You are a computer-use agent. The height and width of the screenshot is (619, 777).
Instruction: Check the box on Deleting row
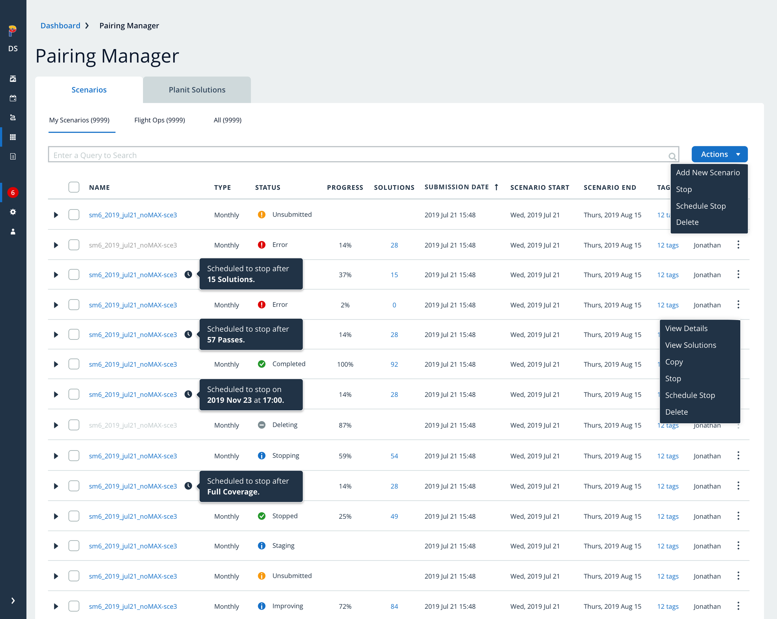point(74,425)
